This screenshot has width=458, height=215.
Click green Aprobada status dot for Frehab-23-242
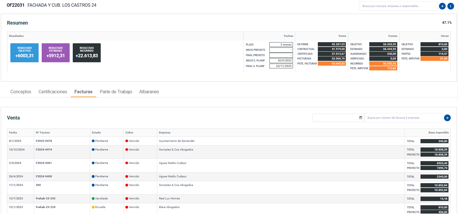[x=93, y=199]
